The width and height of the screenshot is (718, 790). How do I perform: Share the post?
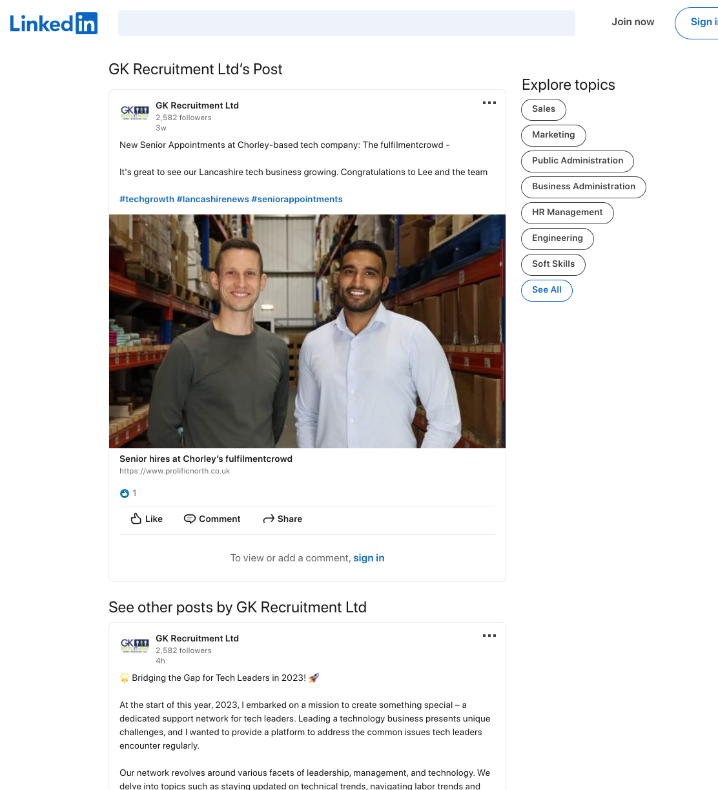pos(283,519)
